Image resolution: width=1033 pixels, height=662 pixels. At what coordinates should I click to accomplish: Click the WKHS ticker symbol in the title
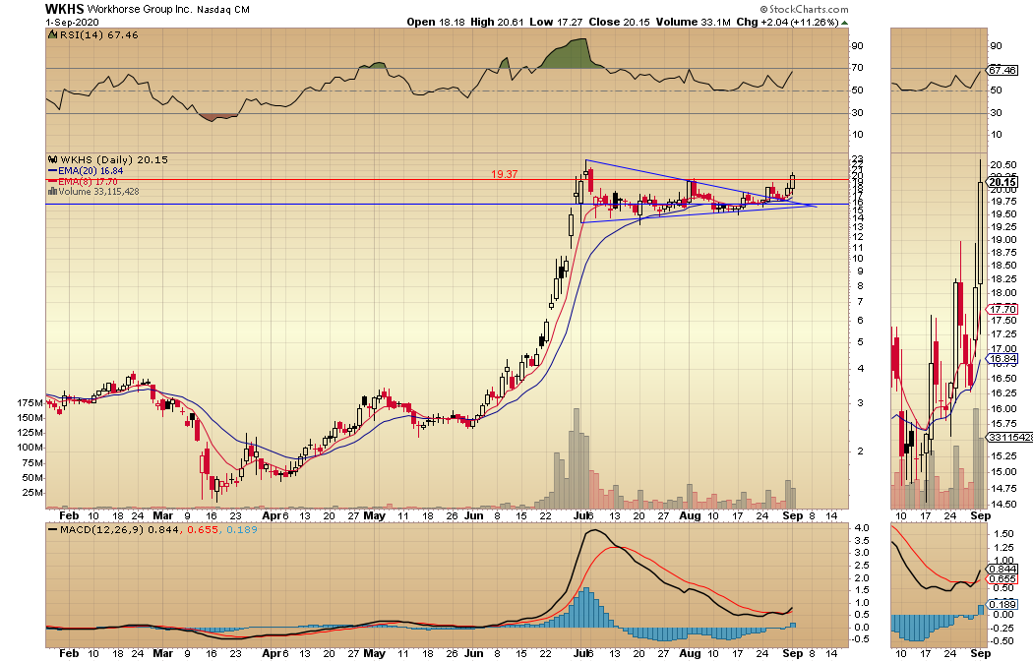64,9
